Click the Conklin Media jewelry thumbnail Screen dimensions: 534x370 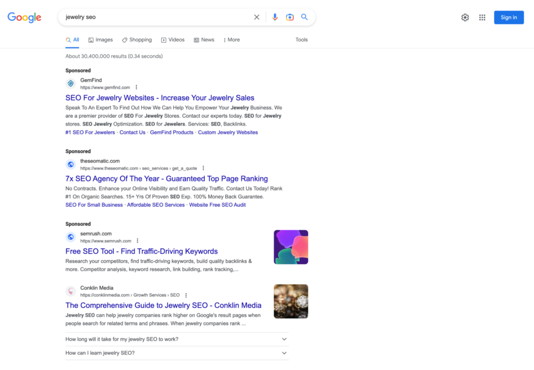(x=291, y=301)
